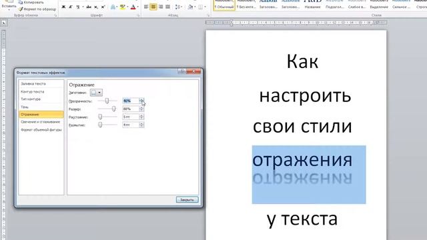Click the Прозрачность value stepper arrows
Image resolution: width=427 pixels, height=240 pixels.
[141, 101]
